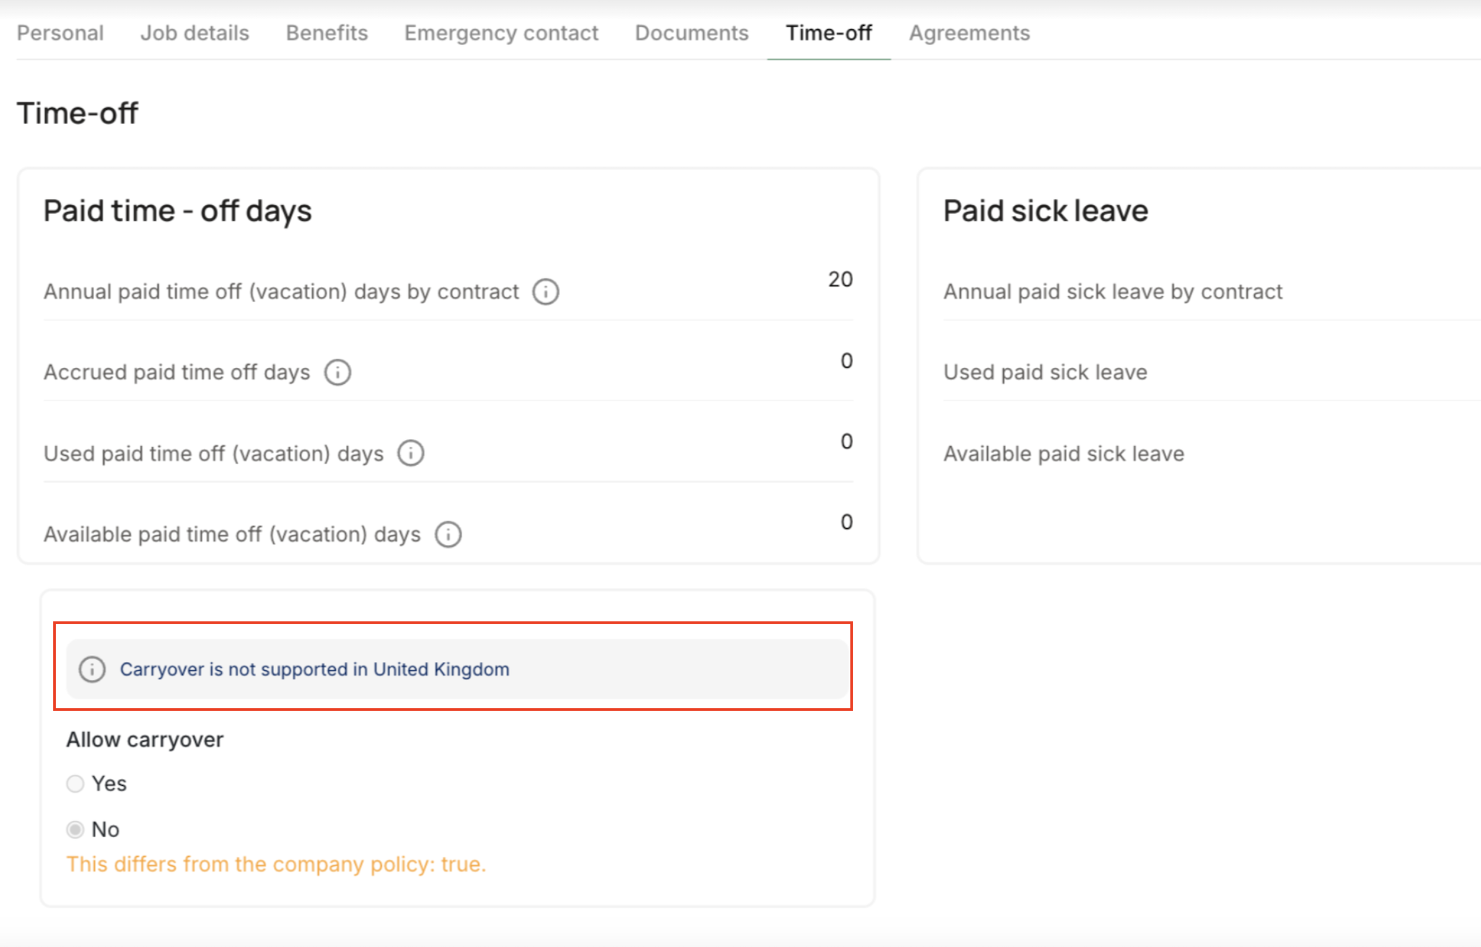Screen dimensions: 1481x947
Task: Select Yes for Allow carryover
Action: [75, 783]
